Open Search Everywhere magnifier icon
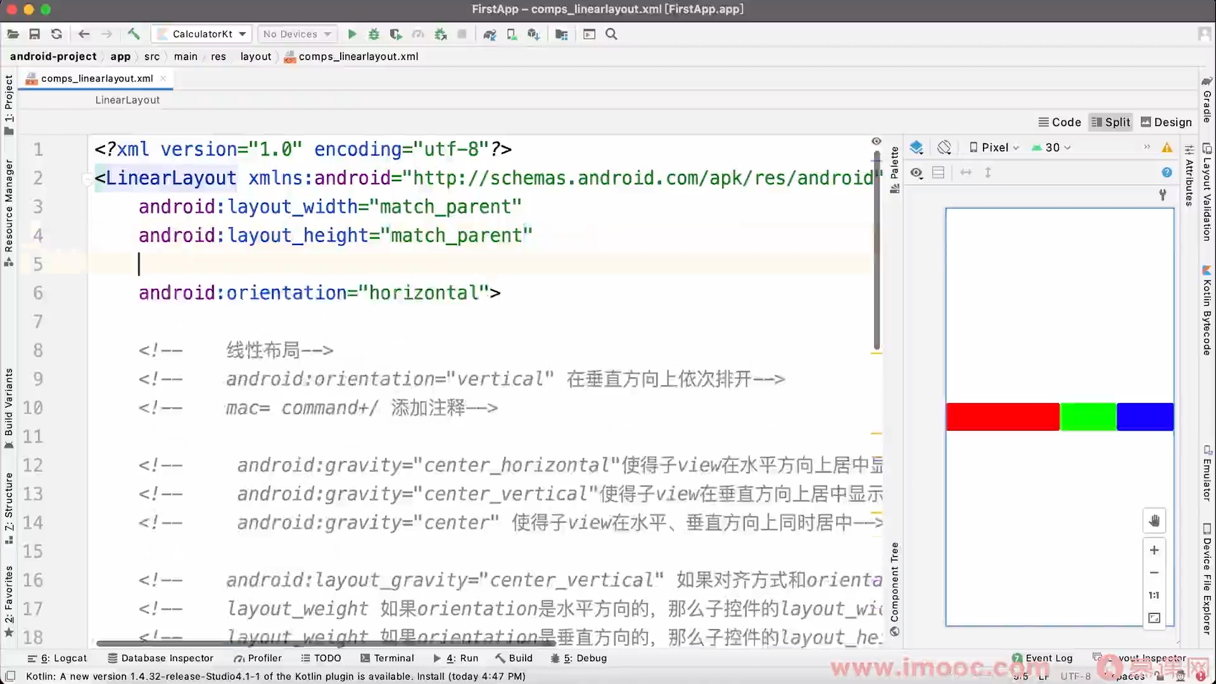Screen dimensions: 1216x684 (x=611, y=34)
